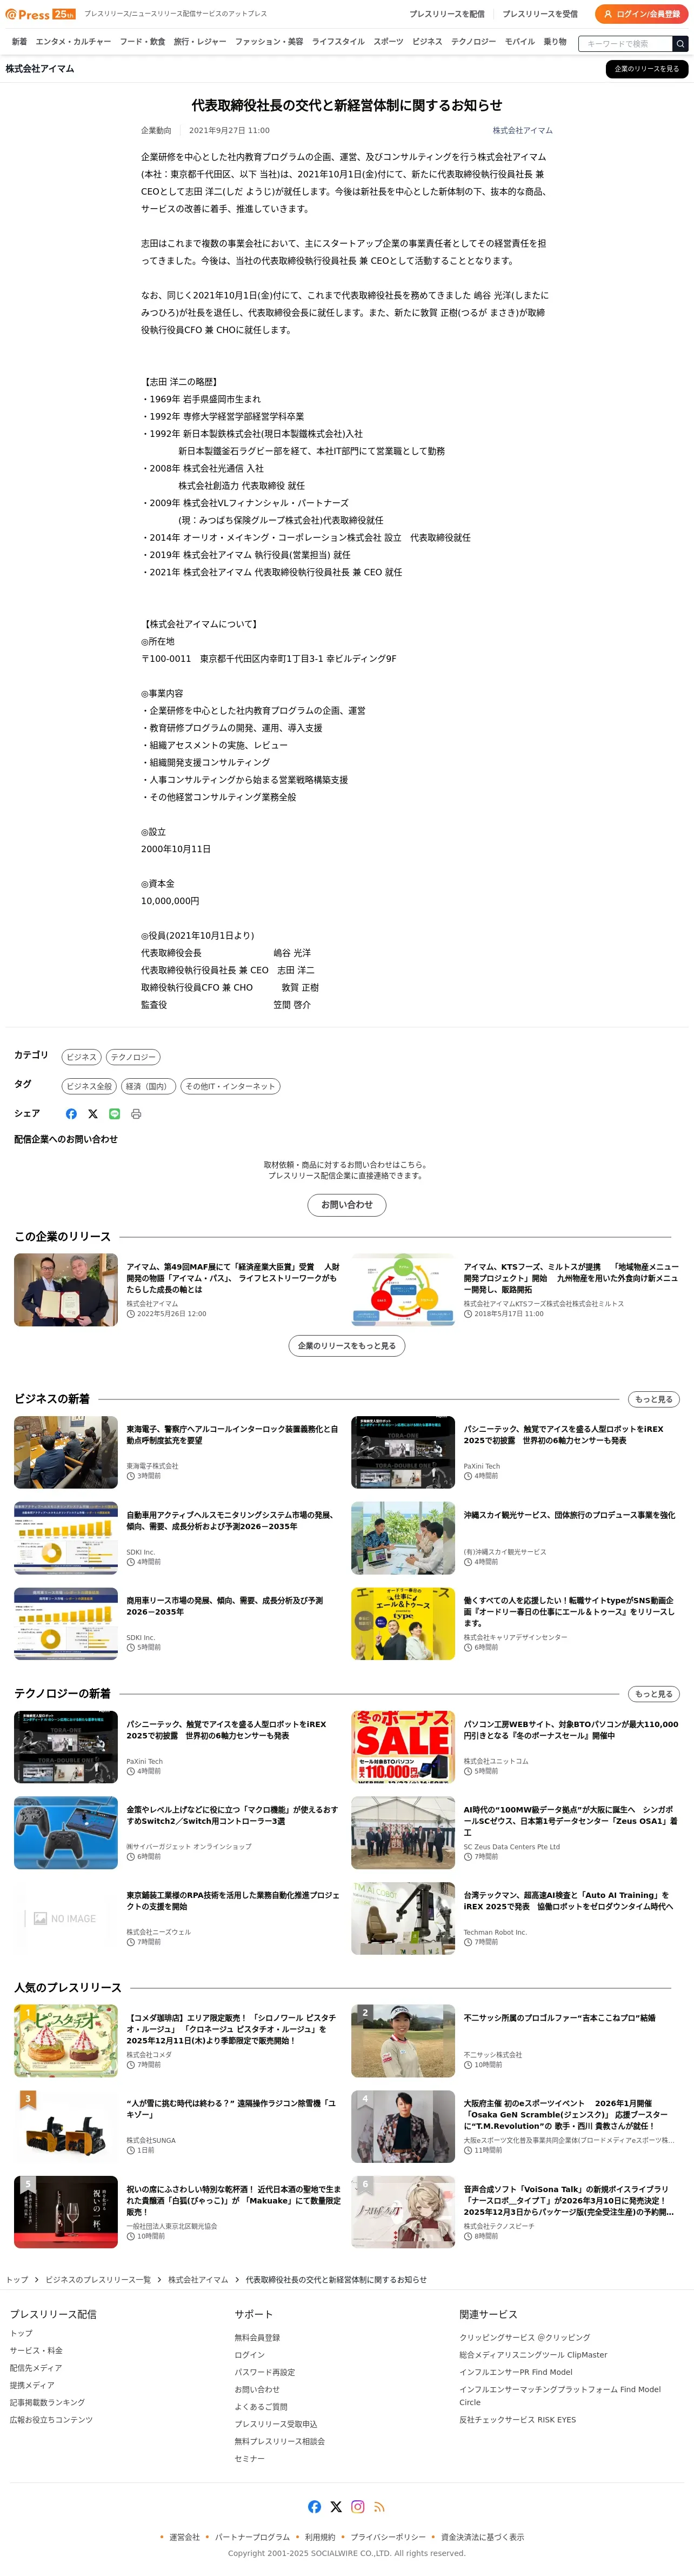
Task: Open コメダ珈琲店 シロノワール ranked article
Action: 232,2029
